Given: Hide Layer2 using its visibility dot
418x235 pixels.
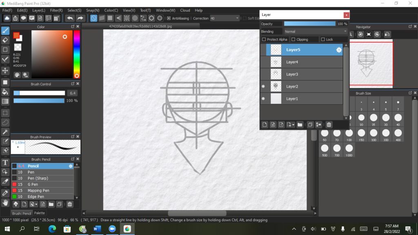Looking at the screenshot, I should click(x=263, y=86).
